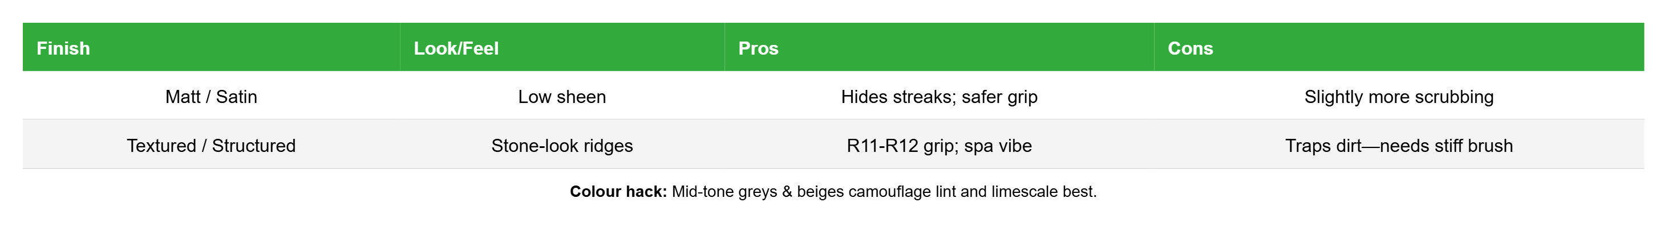
Task: Click R11-R12 grip; spa vibe cell
Action: click(x=939, y=145)
